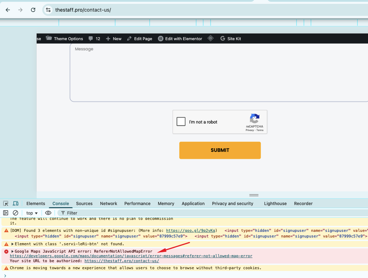Reload the page with refresh icon
The height and width of the screenshot is (278, 368).
tap(33, 10)
